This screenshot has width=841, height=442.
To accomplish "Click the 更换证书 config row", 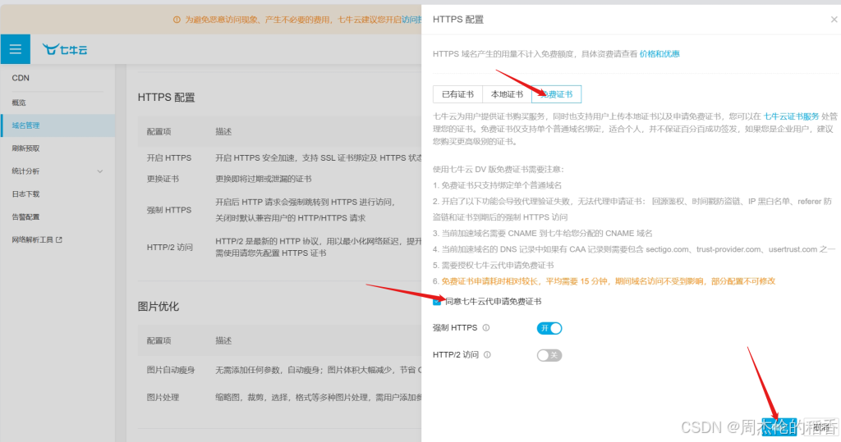I will click(279, 179).
